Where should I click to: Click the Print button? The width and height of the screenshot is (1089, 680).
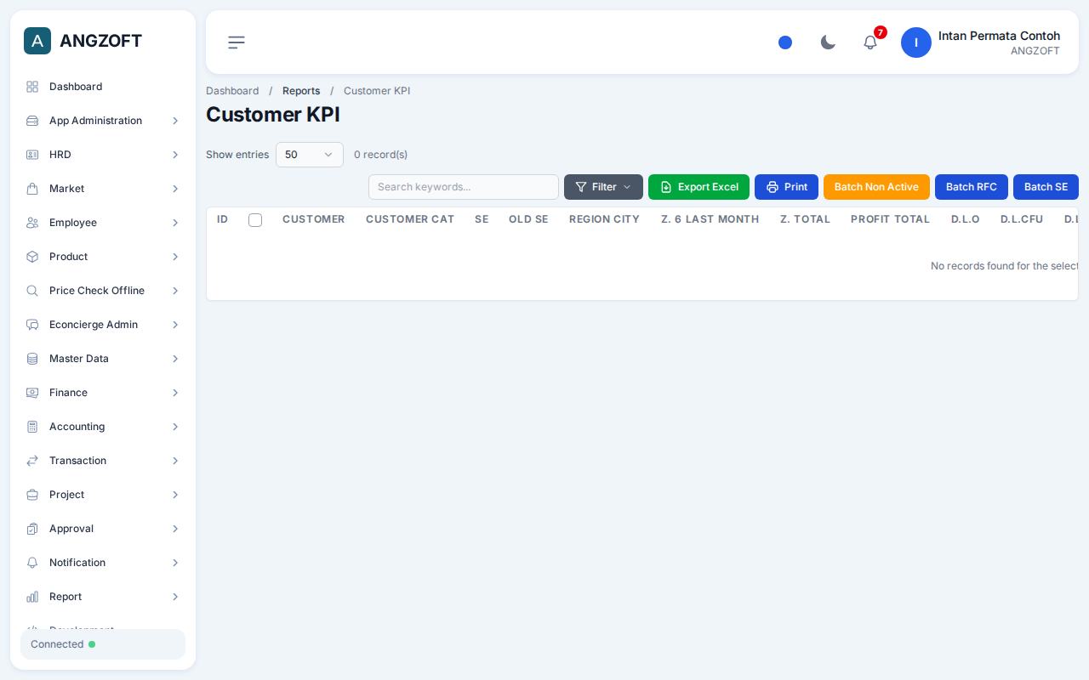pos(786,187)
